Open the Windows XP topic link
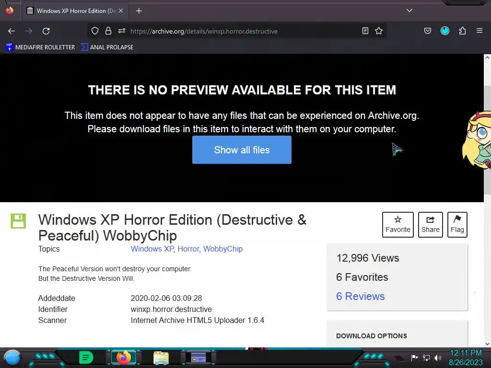 [x=152, y=249]
